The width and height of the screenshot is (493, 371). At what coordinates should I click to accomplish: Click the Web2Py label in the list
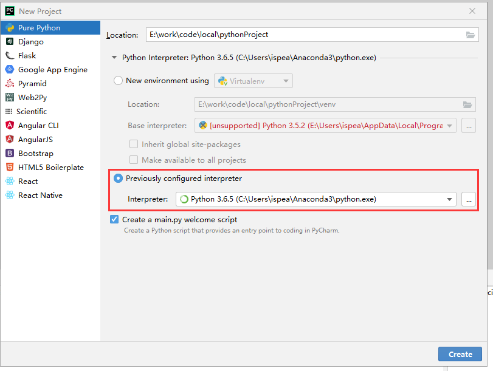point(33,98)
